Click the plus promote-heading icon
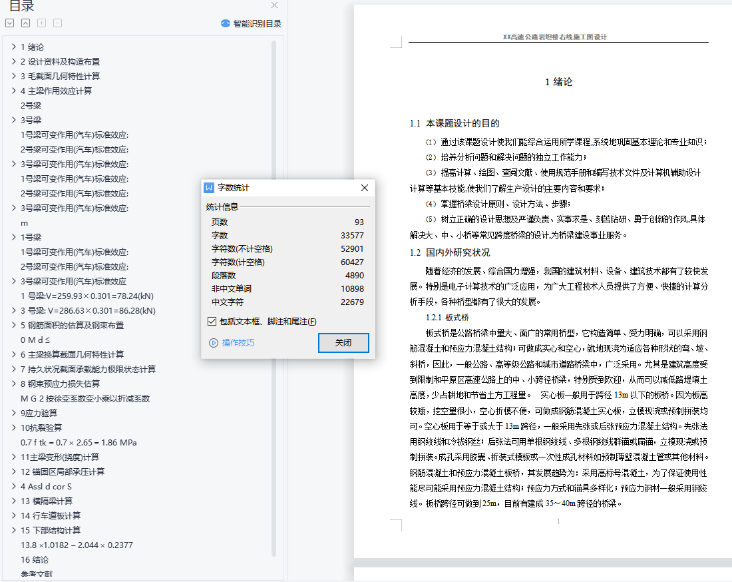732x582 pixels. point(41,23)
